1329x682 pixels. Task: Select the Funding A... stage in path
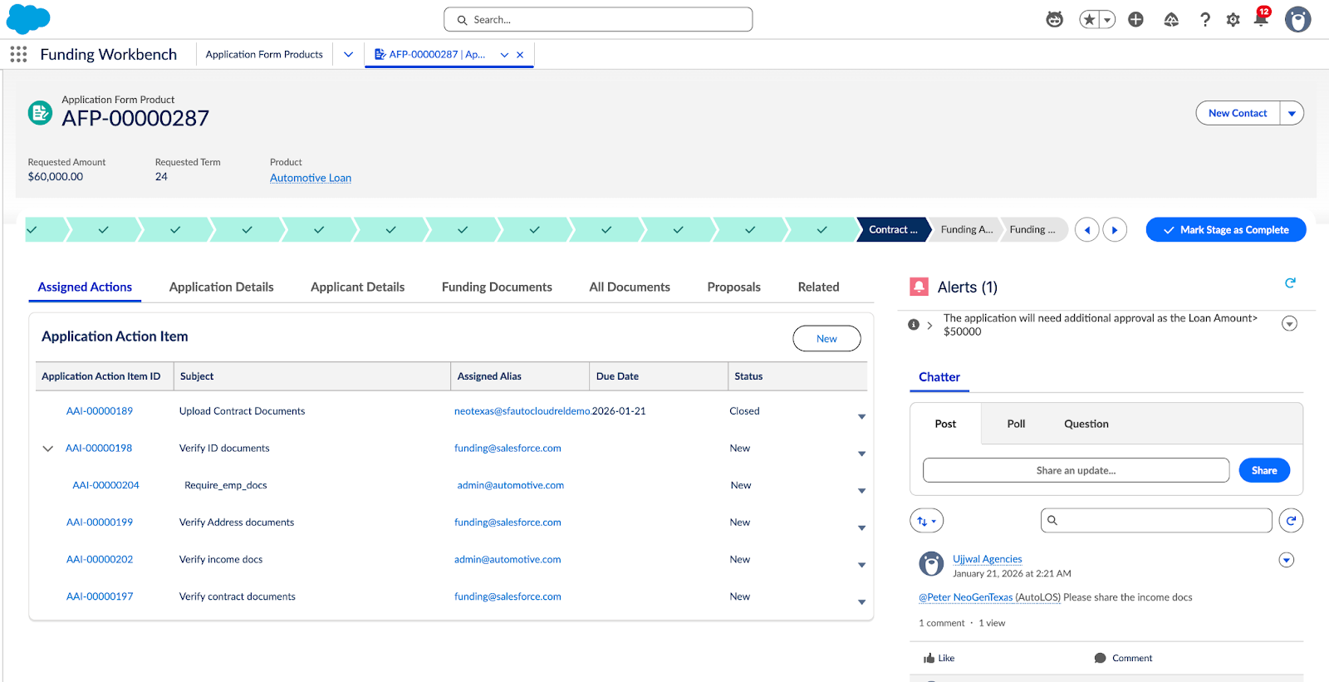(x=966, y=229)
